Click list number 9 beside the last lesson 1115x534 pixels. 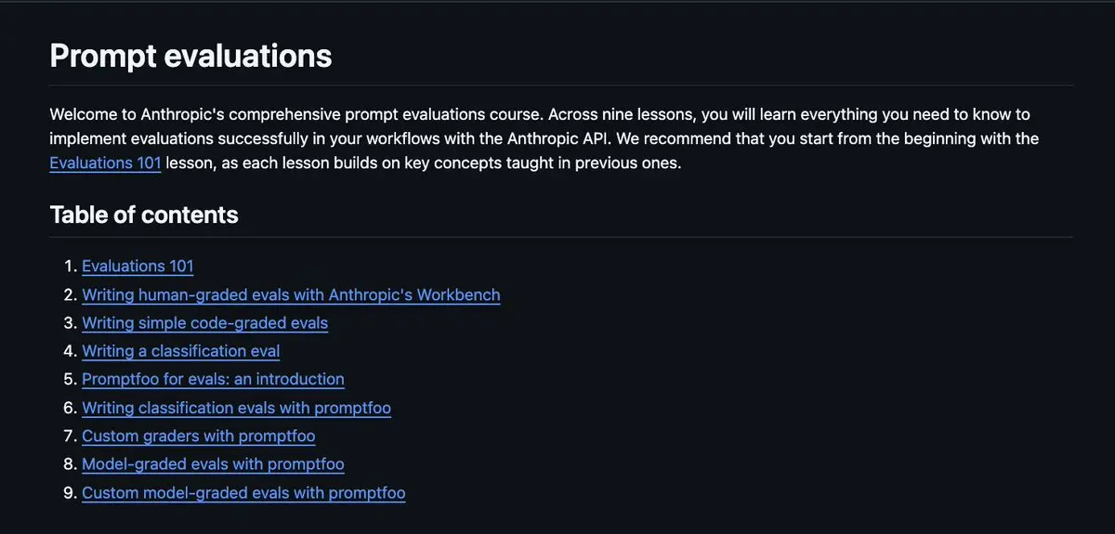(70, 493)
